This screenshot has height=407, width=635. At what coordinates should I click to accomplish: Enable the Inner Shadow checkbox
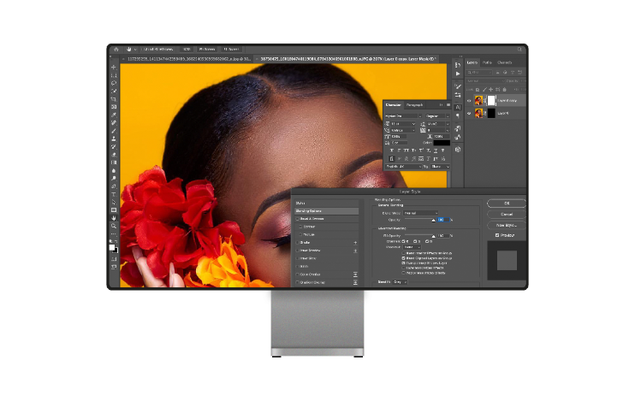[x=298, y=251]
